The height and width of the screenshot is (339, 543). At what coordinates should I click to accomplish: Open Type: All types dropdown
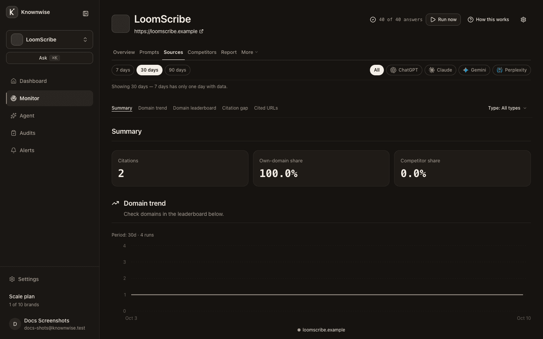pyautogui.click(x=507, y=108)
